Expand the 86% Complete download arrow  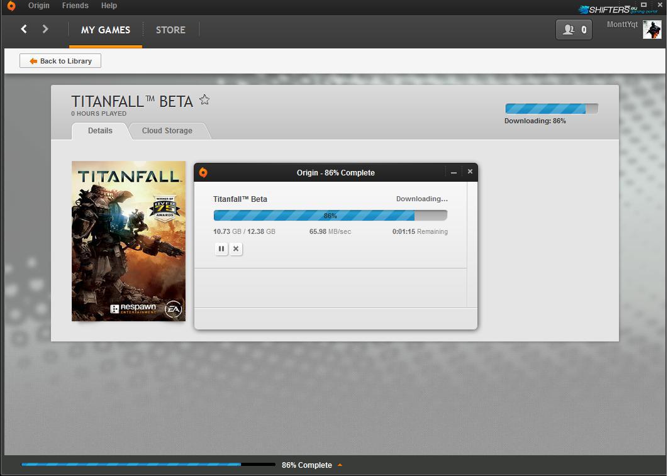[340, 465]
